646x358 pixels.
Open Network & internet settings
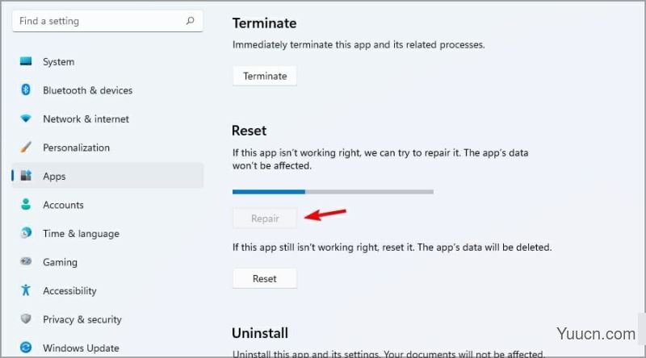click(107, 119)
